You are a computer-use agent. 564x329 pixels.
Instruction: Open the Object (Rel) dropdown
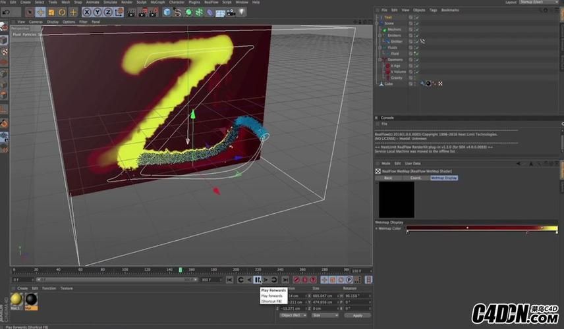[x=293, y=315]
